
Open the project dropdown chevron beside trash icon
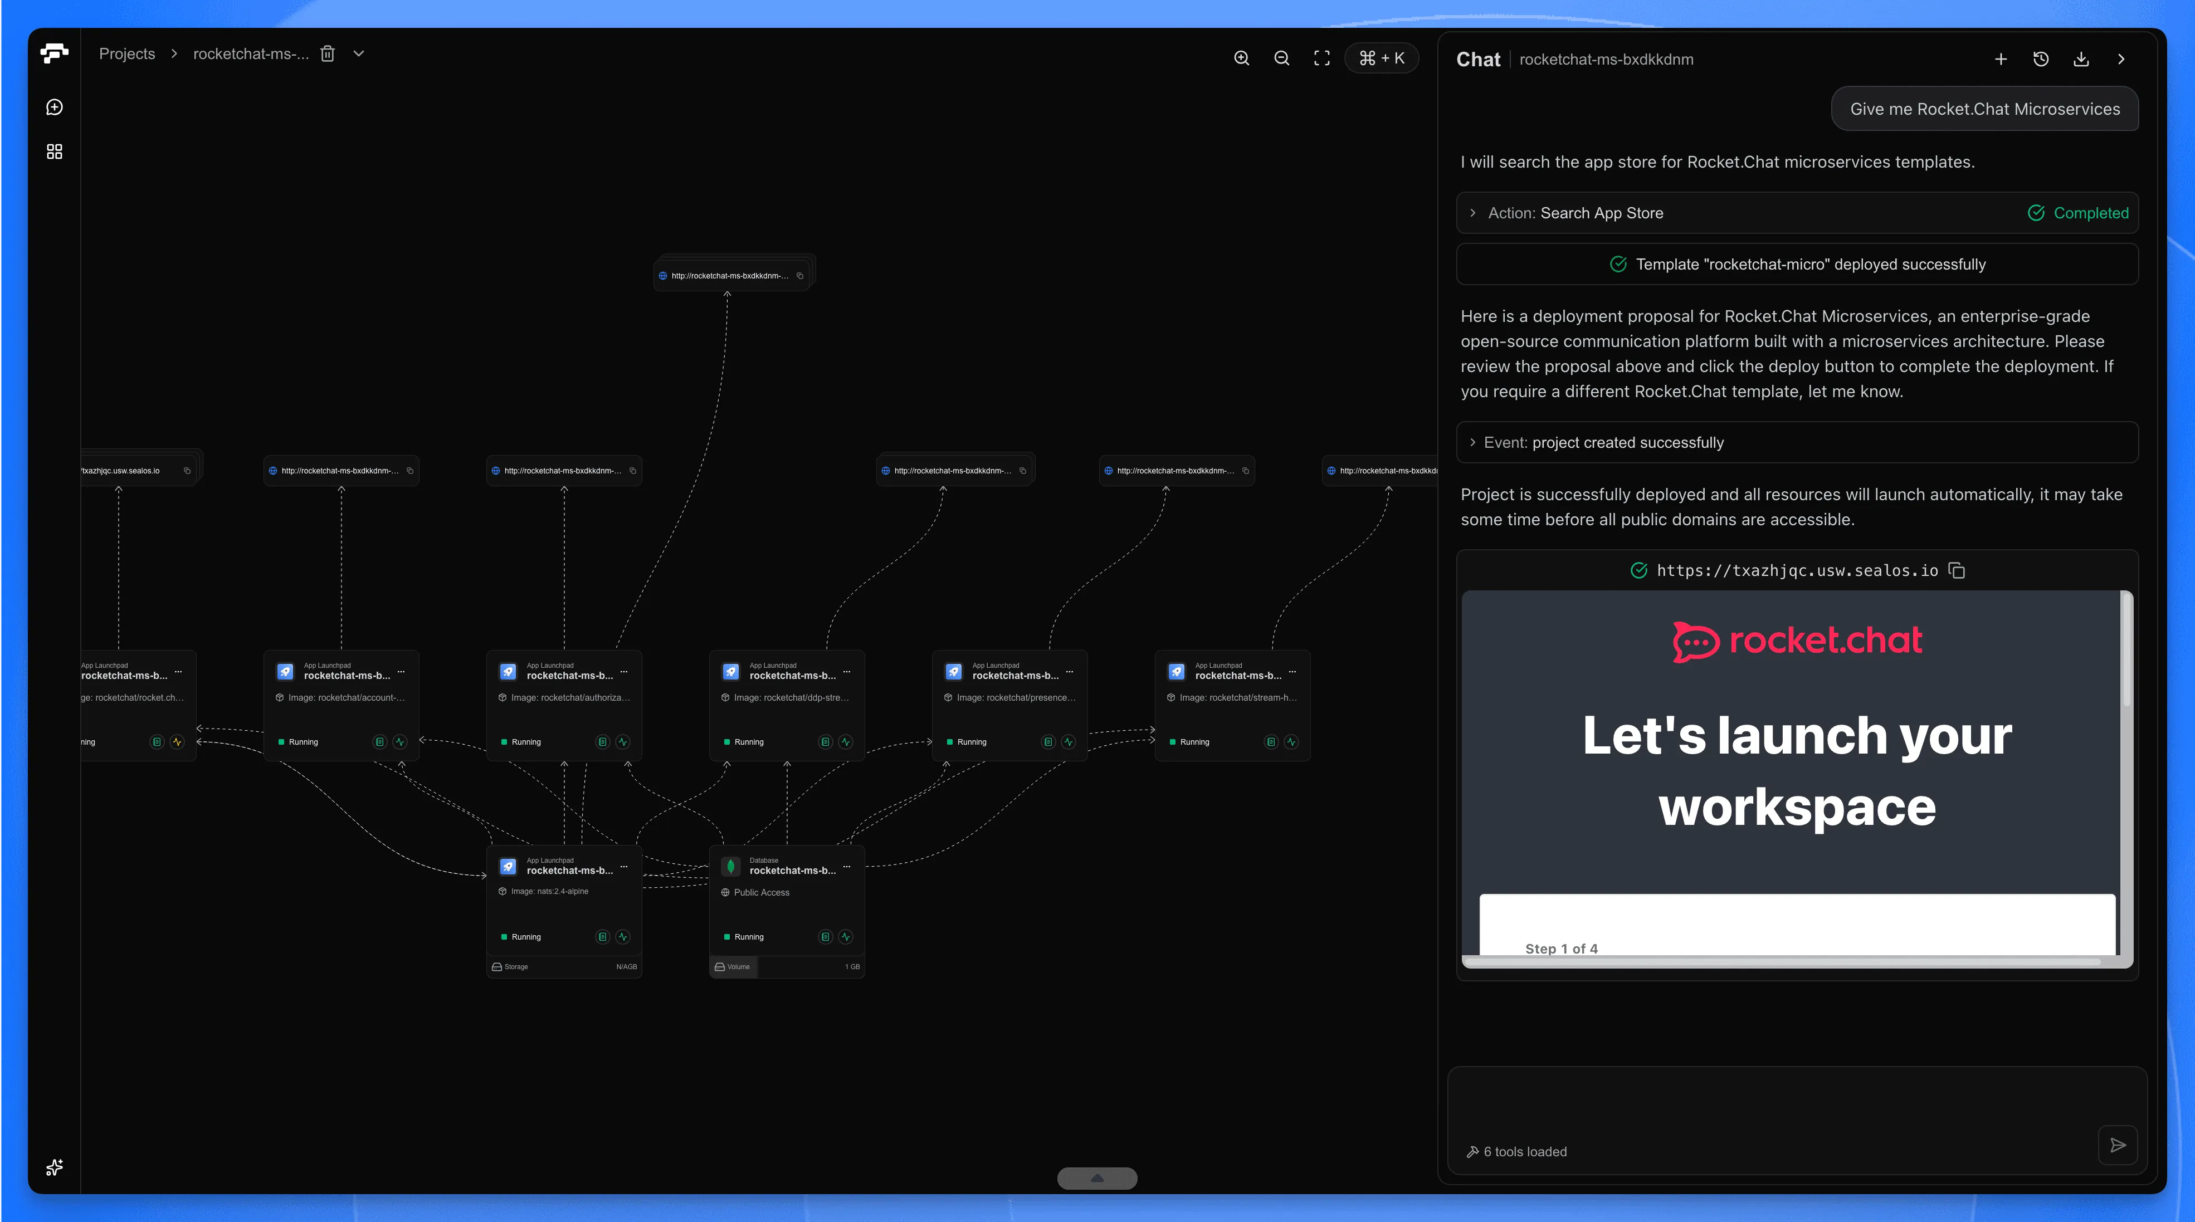click(x=359, y=53)
